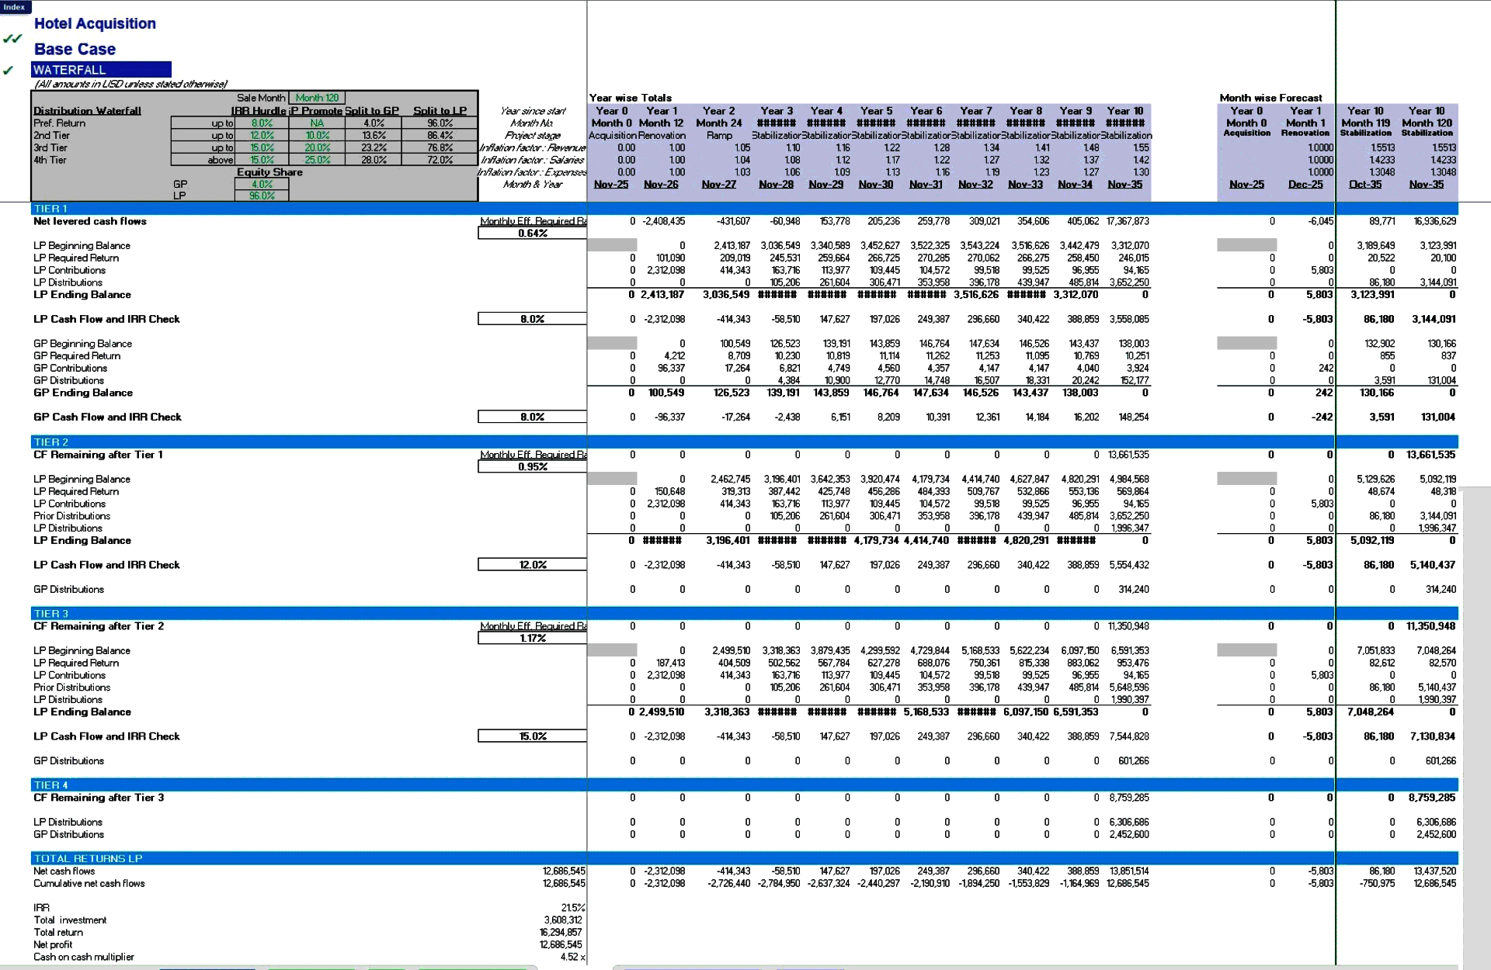Select the WATERFALL title cell

coord(101,70)
